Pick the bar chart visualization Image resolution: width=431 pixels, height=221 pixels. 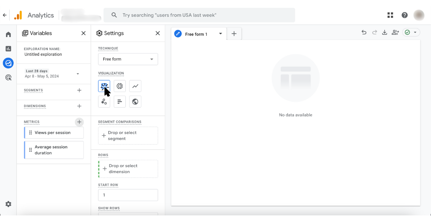(120, 102)
